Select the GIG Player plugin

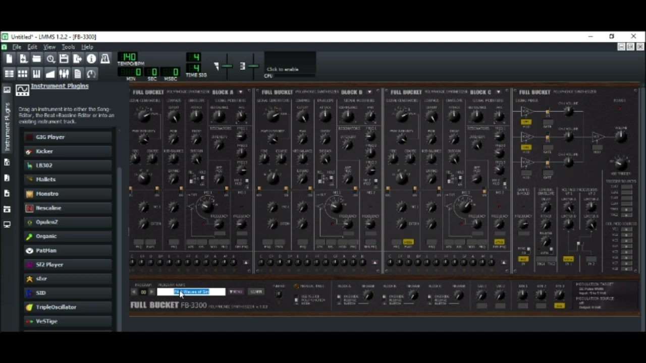68,137
